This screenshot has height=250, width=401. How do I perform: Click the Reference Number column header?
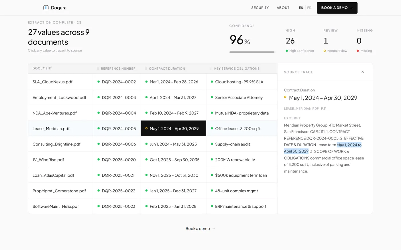tap(118, 69)
